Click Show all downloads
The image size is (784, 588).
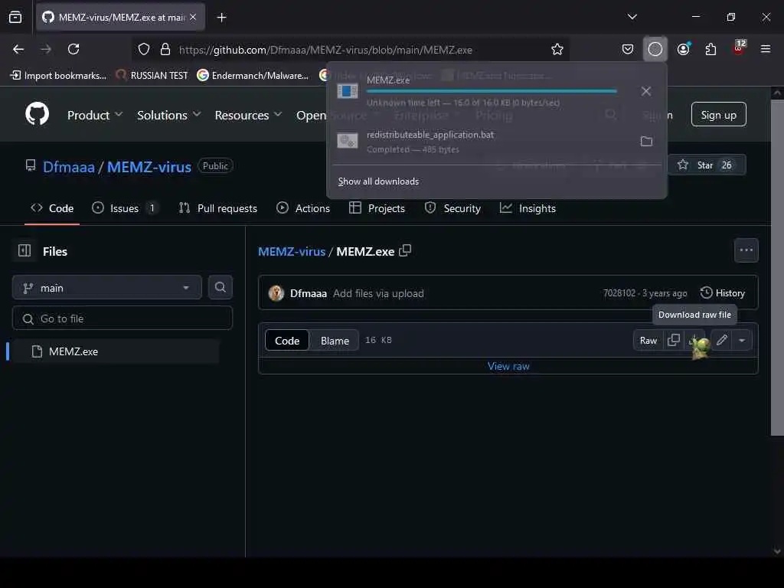pos(378,181)
